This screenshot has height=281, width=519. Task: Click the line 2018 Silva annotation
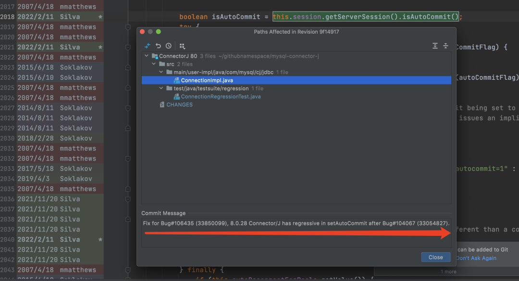coord(70,17)
